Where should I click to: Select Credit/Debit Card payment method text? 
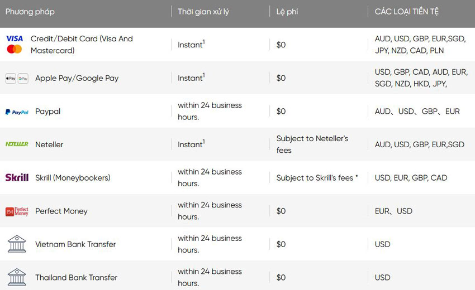[x=82, y=45]
